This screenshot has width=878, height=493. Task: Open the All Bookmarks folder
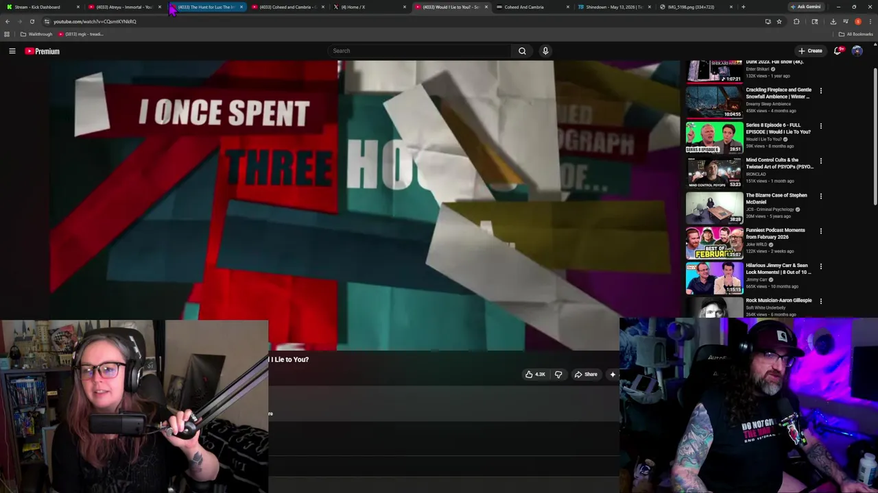click(855, 34)
